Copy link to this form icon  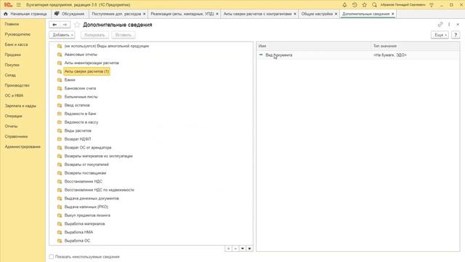[440, 24]
